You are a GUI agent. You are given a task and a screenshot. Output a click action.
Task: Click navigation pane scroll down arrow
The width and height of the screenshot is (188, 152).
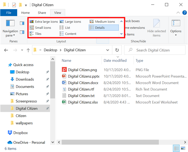pos(53,142)
